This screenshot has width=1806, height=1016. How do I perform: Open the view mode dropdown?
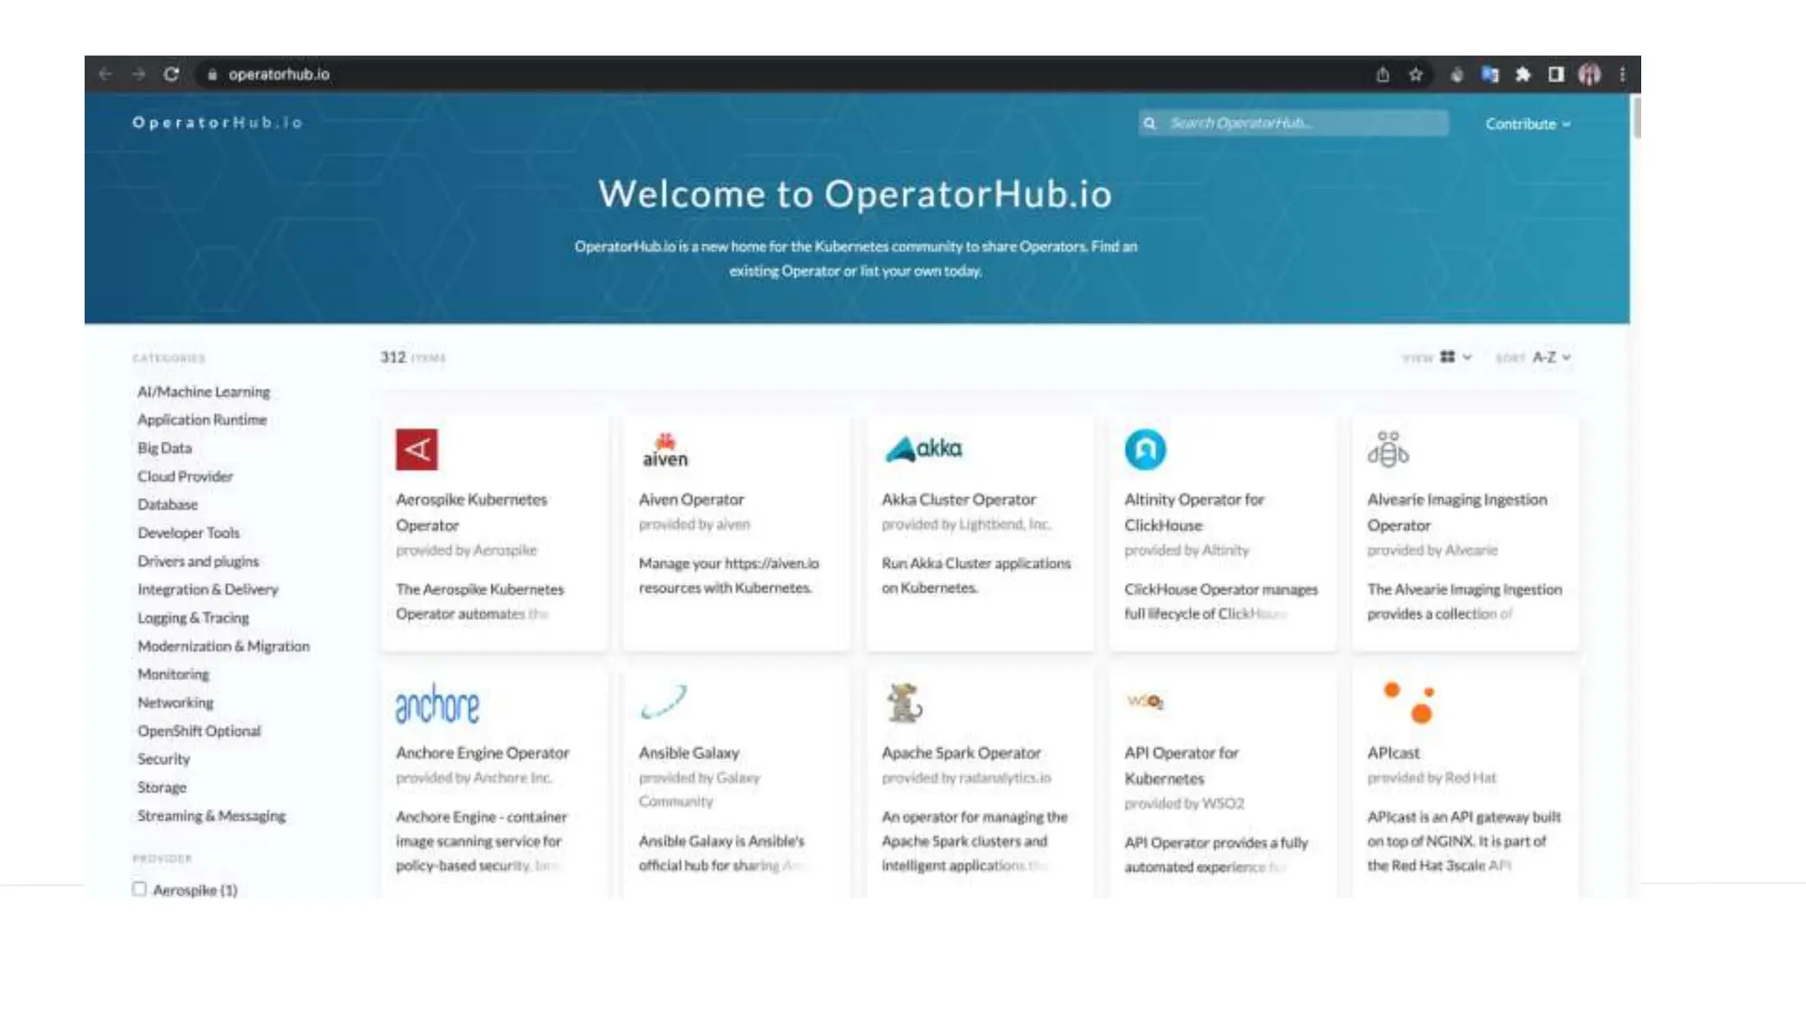pyautogui.click(x=1455, y=357)
